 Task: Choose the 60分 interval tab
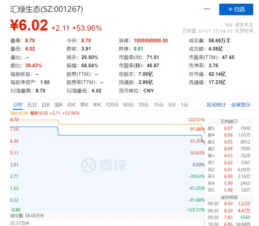point(128,105)
